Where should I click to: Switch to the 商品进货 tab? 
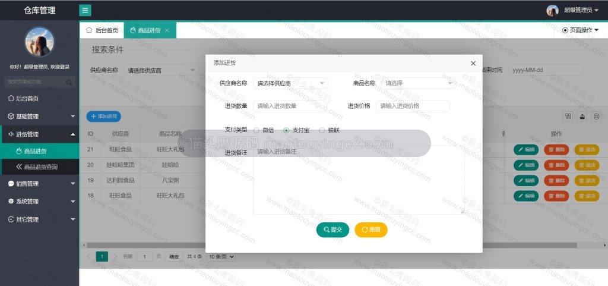click(x=150, y=30)
